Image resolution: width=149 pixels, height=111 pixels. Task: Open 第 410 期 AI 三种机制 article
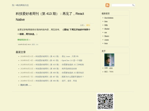(60, 64)
